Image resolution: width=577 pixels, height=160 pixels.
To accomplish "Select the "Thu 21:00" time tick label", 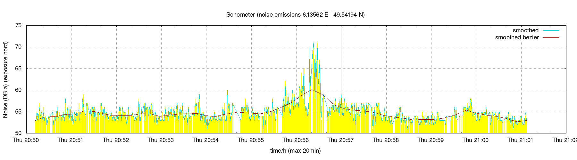I will (476, 140).
